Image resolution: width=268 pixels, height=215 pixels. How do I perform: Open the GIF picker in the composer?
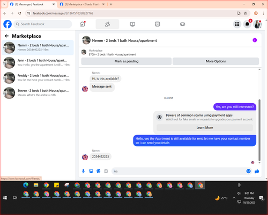(106, 171)
